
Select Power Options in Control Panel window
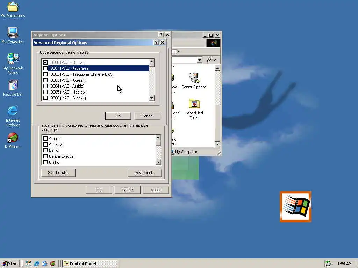194,81
